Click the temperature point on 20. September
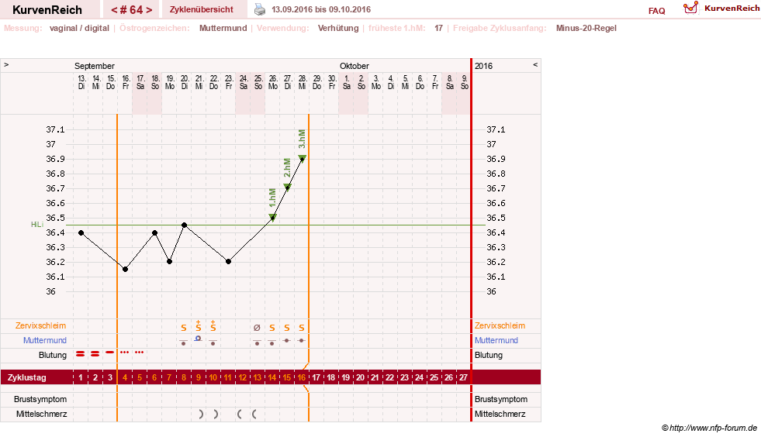This screenshot has height=437, width=761. (x=185, y=225)
